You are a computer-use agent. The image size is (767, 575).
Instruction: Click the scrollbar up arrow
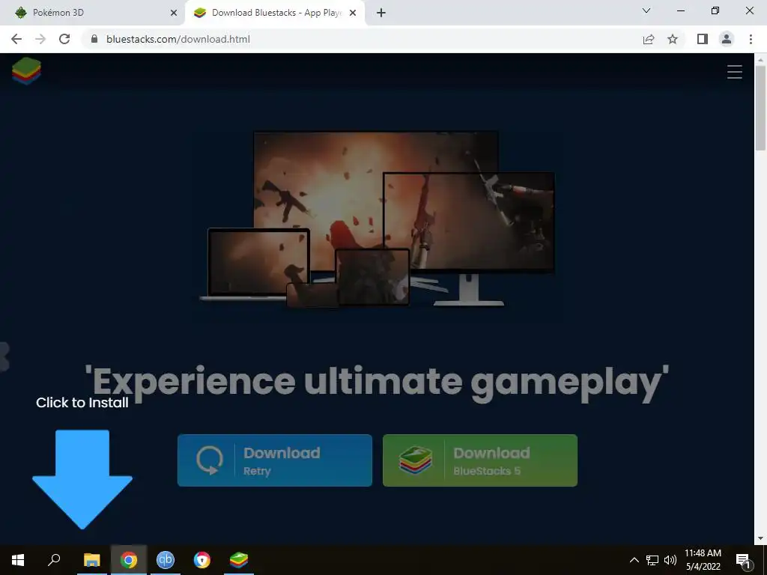click(760, 59)
